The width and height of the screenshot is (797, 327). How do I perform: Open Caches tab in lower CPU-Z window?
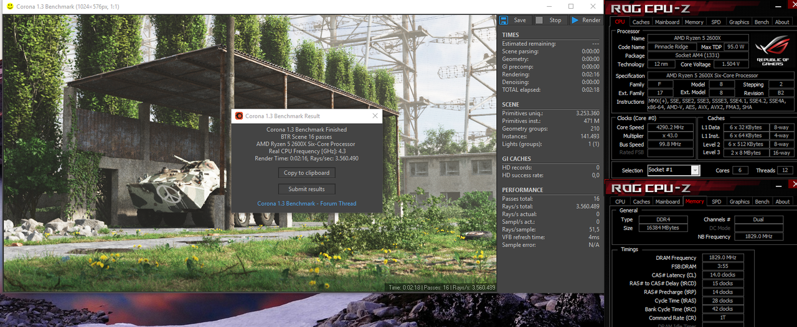click(x=641, y=201)
